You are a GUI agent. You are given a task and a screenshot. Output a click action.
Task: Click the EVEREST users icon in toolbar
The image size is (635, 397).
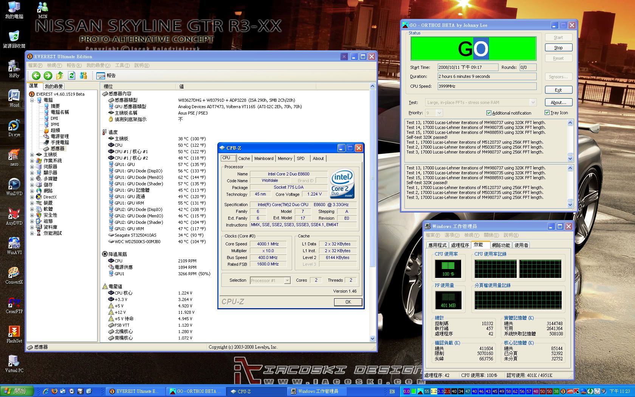click(84, 76)
